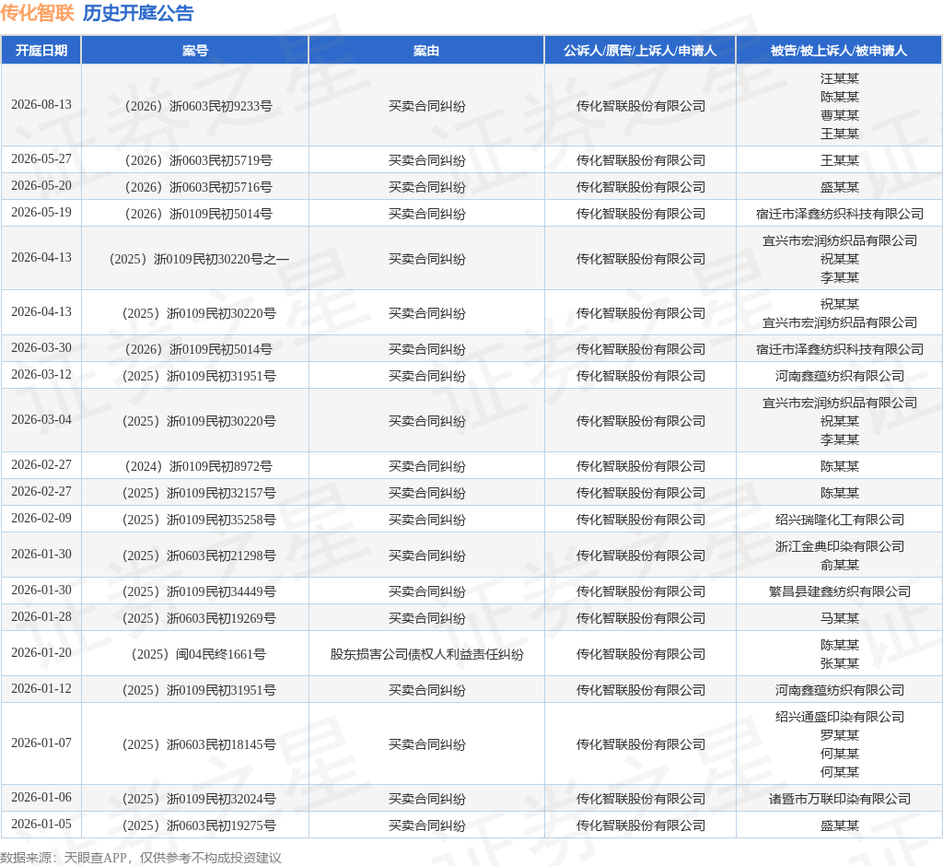Viewport: 943px width, 866px height.
Task: Click the 开庭日期 column header
Action: 41,51
